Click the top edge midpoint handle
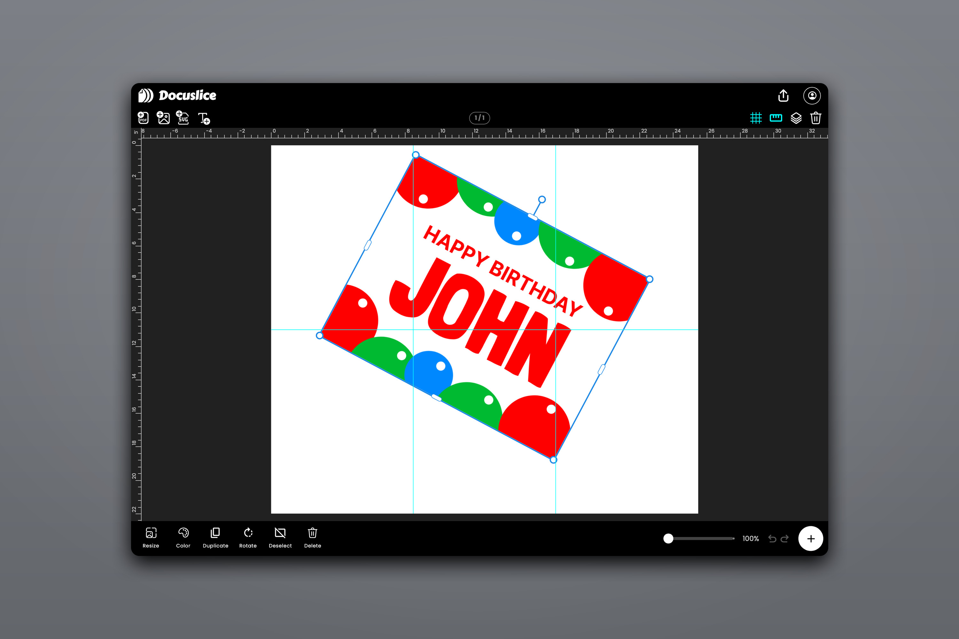Viewport: 959px width, 639px height. (533, 217)
